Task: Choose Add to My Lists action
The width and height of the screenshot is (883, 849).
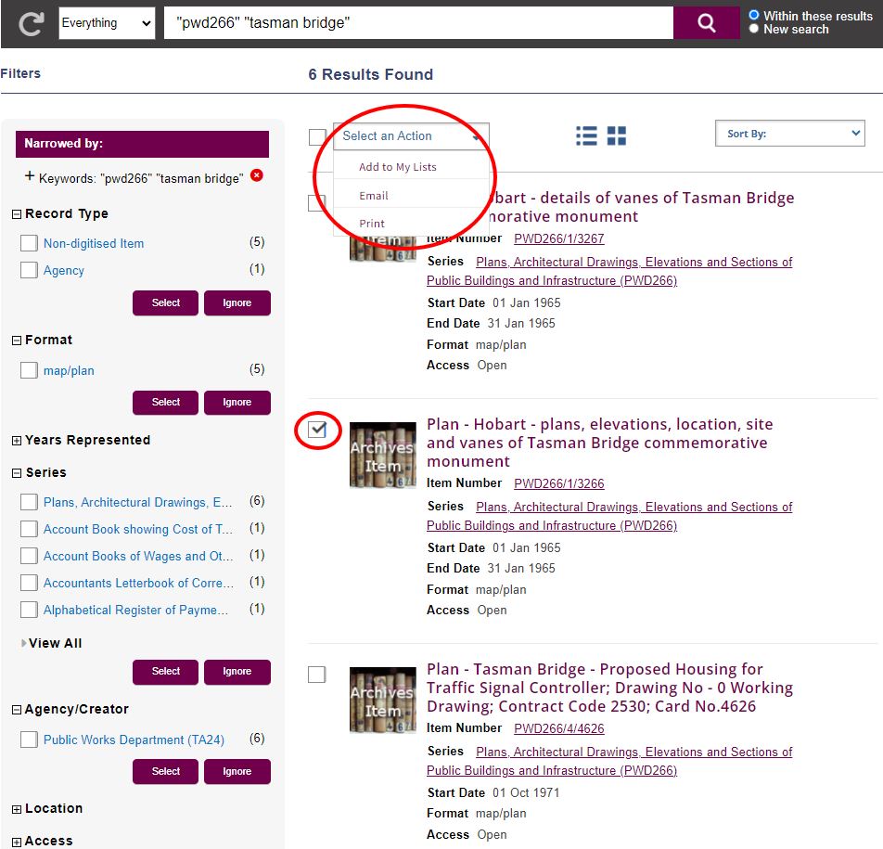Action: coord(397,167)
